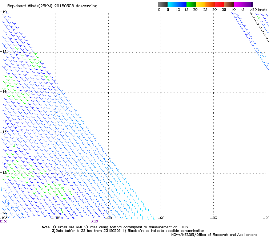This screenshot has width=269, height=237.
Task: Click the '-18' latitude axis label
Action: tap(3, 172)
